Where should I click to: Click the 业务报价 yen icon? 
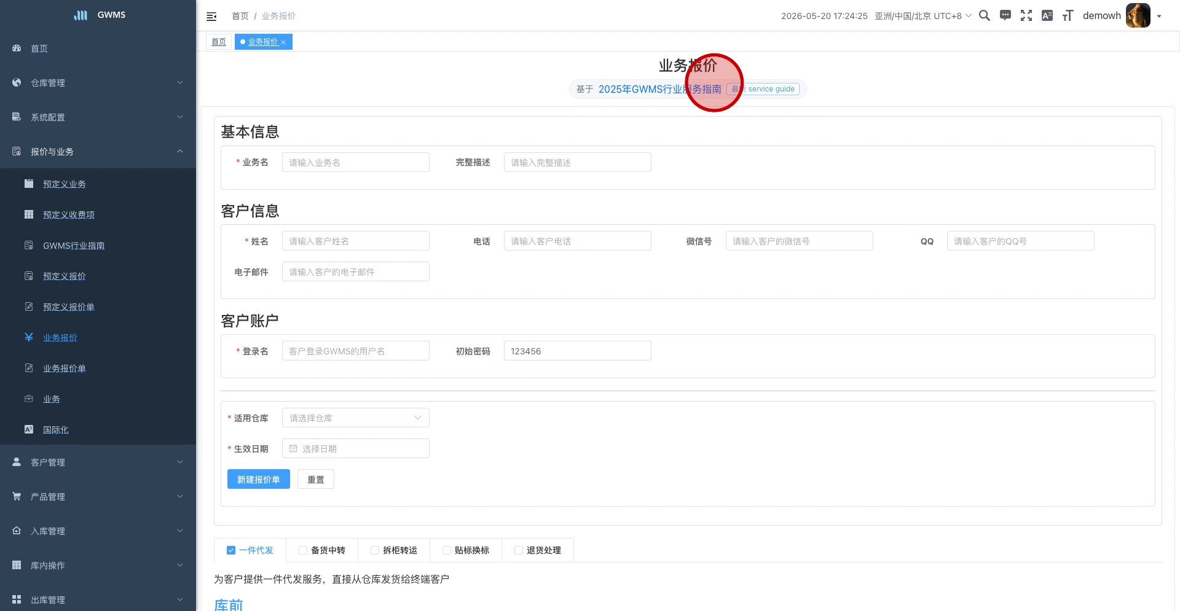pos(29,337)
